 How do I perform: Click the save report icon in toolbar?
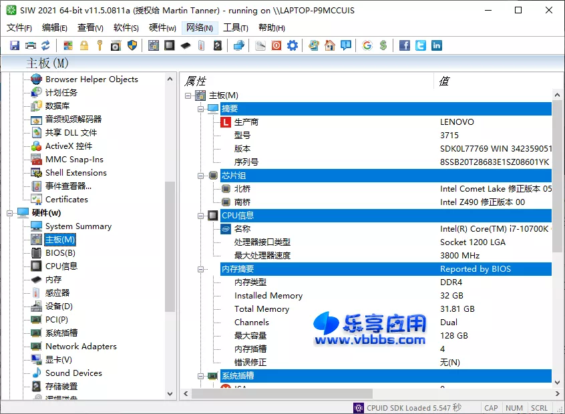coord(15,45)
